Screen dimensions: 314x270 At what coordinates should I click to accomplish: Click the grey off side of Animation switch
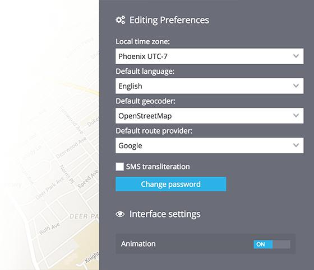(x=281, y=244)
